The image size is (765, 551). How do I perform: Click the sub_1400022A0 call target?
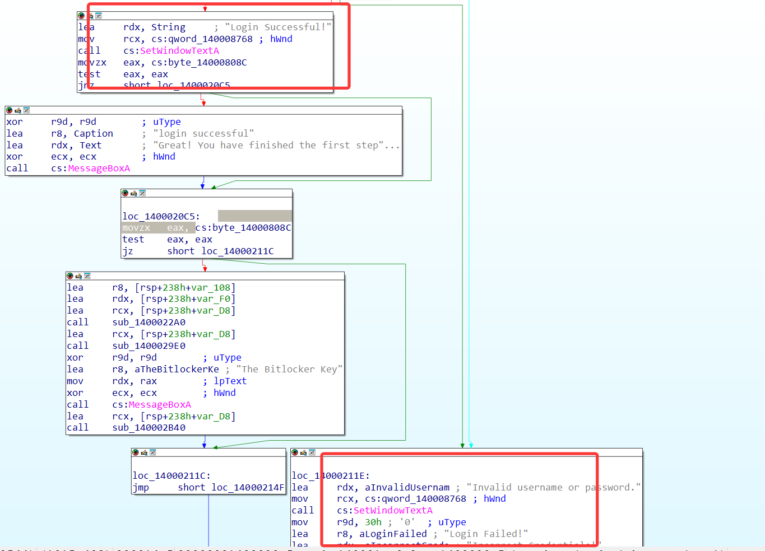point(149,323)
